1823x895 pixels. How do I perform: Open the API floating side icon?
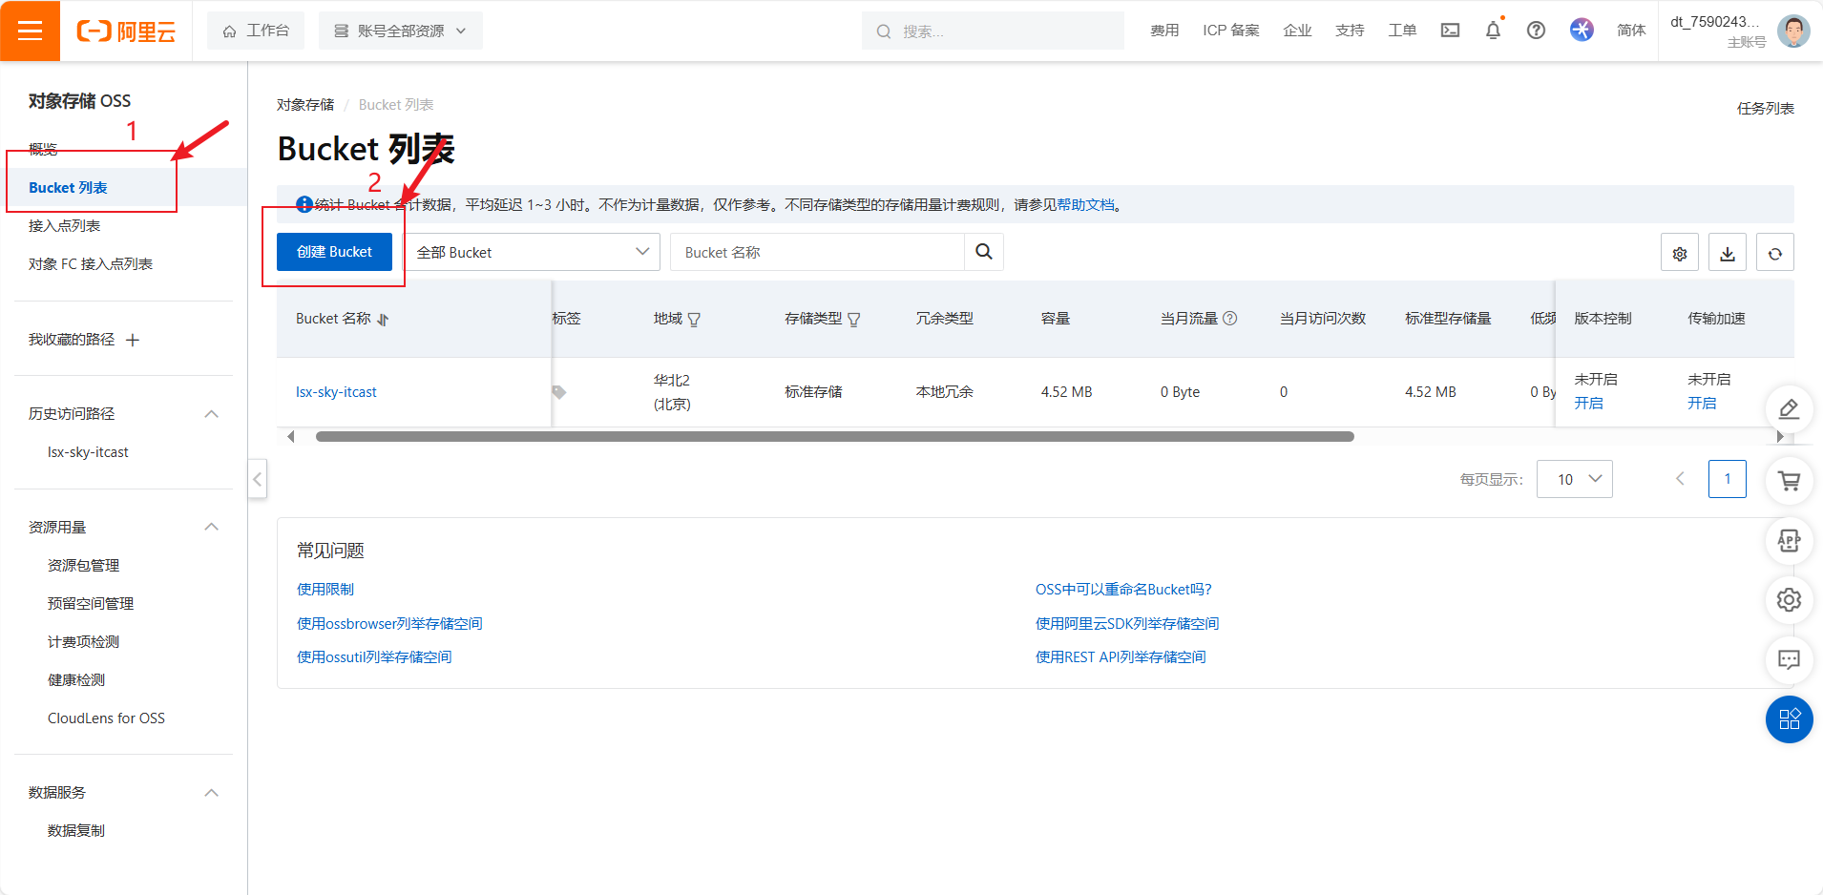1790,540
